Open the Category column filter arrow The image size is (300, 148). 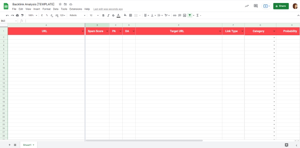[274, 31]
